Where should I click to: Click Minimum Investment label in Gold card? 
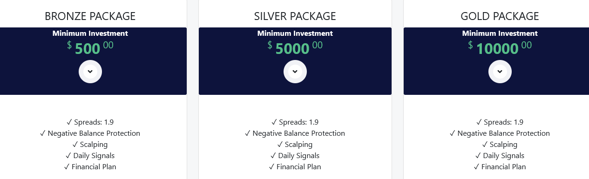pos(500,33)
